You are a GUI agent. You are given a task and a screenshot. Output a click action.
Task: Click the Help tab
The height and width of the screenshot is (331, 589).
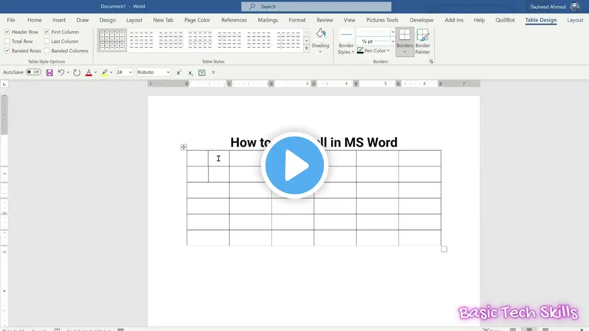pyautogui.click(x=479, y=20)
